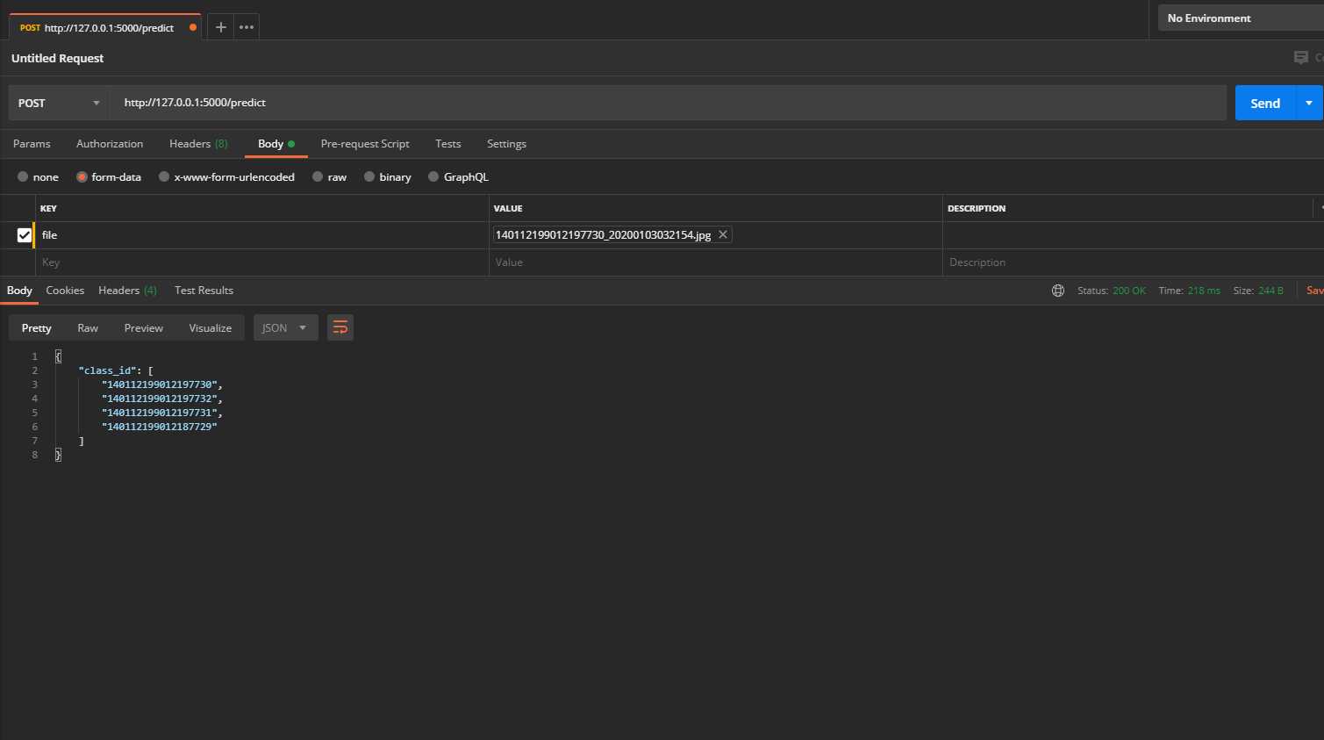Select the raw body radio button
The width and height of the screenshot is (1324, 740).
(x=318, y=176)
